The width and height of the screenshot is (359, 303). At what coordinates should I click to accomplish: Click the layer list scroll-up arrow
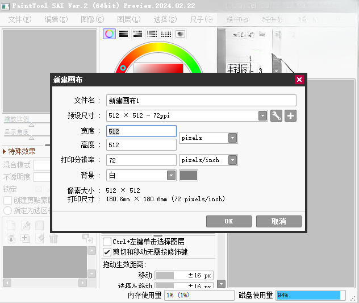(92, 251)
